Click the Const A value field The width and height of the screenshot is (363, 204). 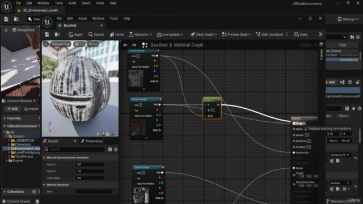coord(90,164)
